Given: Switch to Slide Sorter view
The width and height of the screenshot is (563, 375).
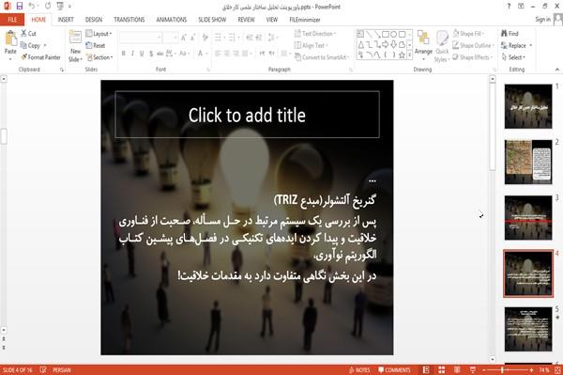Looking at the screenshot, I should click(x=442, y=370).
